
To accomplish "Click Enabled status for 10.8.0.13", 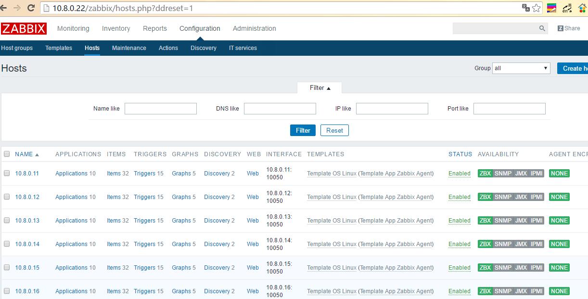I will (460, 221).
